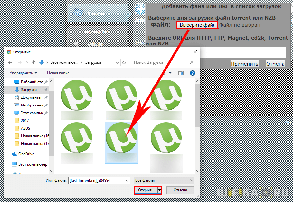Click the Этот компьют... breadcrumb
The image size is (293, 202).
[x=64, y=62]
